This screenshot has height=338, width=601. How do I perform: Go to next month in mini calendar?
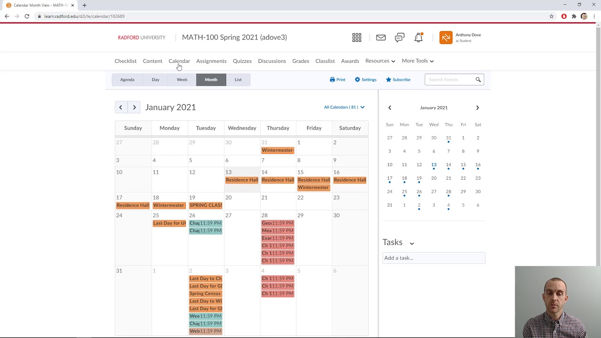(x=478, y=108)
